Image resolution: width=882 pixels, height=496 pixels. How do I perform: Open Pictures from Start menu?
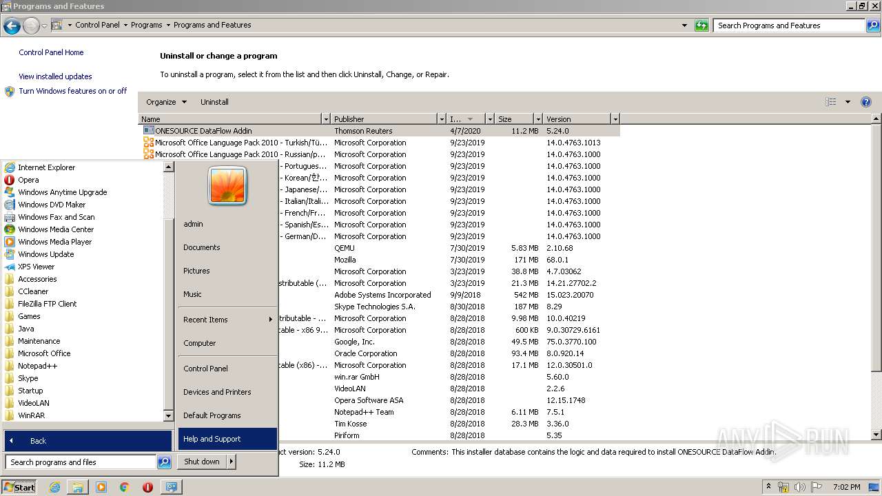(x=227, y=271)
